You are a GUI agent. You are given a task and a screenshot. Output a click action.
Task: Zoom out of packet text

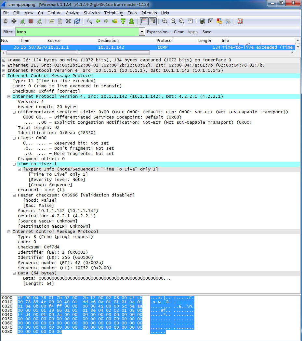[173, 21]
